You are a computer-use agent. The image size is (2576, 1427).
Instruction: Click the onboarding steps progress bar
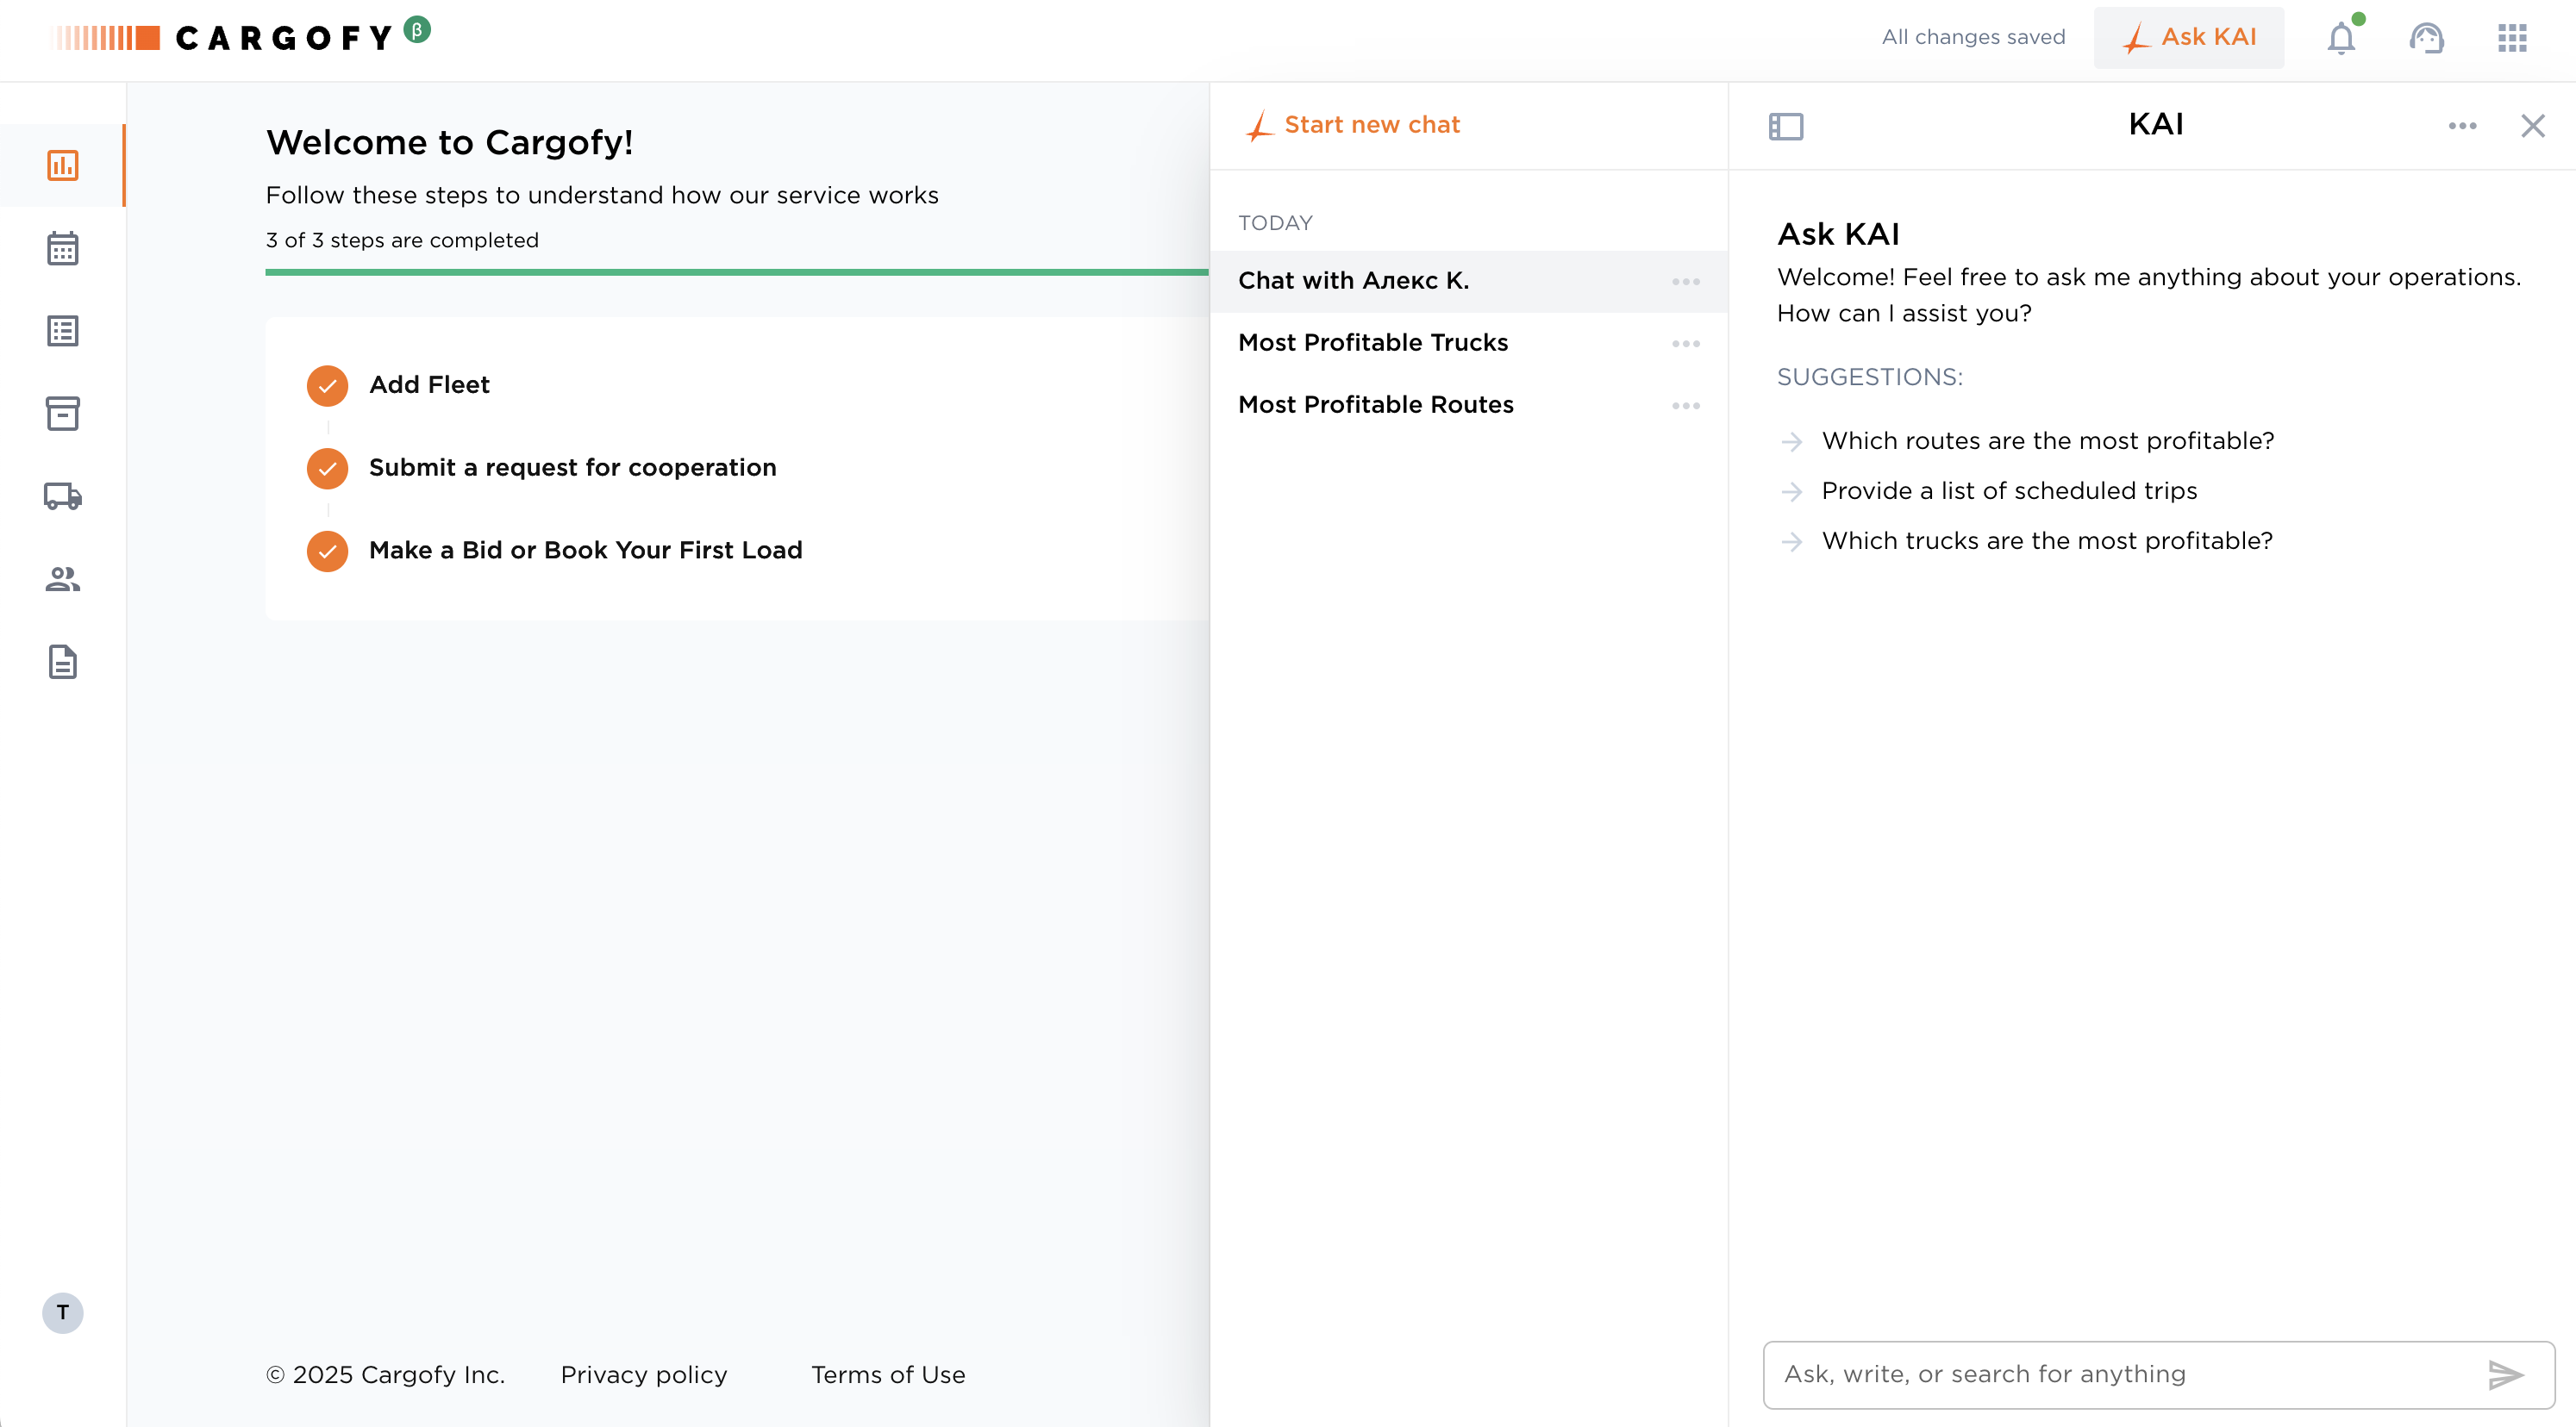pyautogui.click(x=736, y=271)
